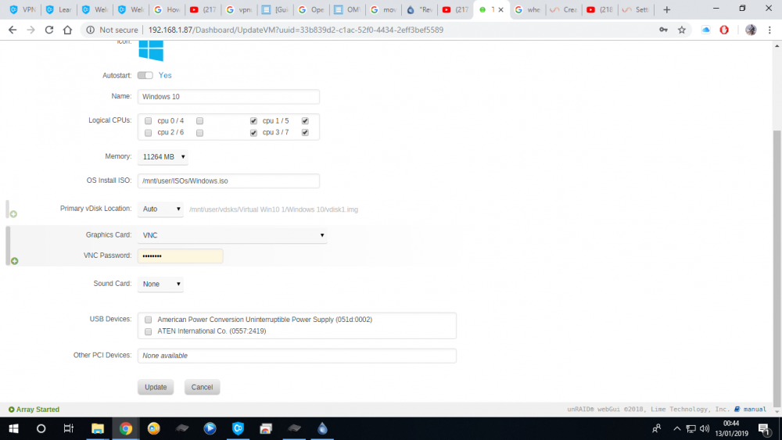Click the Other PCI Devices box
Image resolution: width=782 pixels, height=440 pixels.
[x=296, y=356]
